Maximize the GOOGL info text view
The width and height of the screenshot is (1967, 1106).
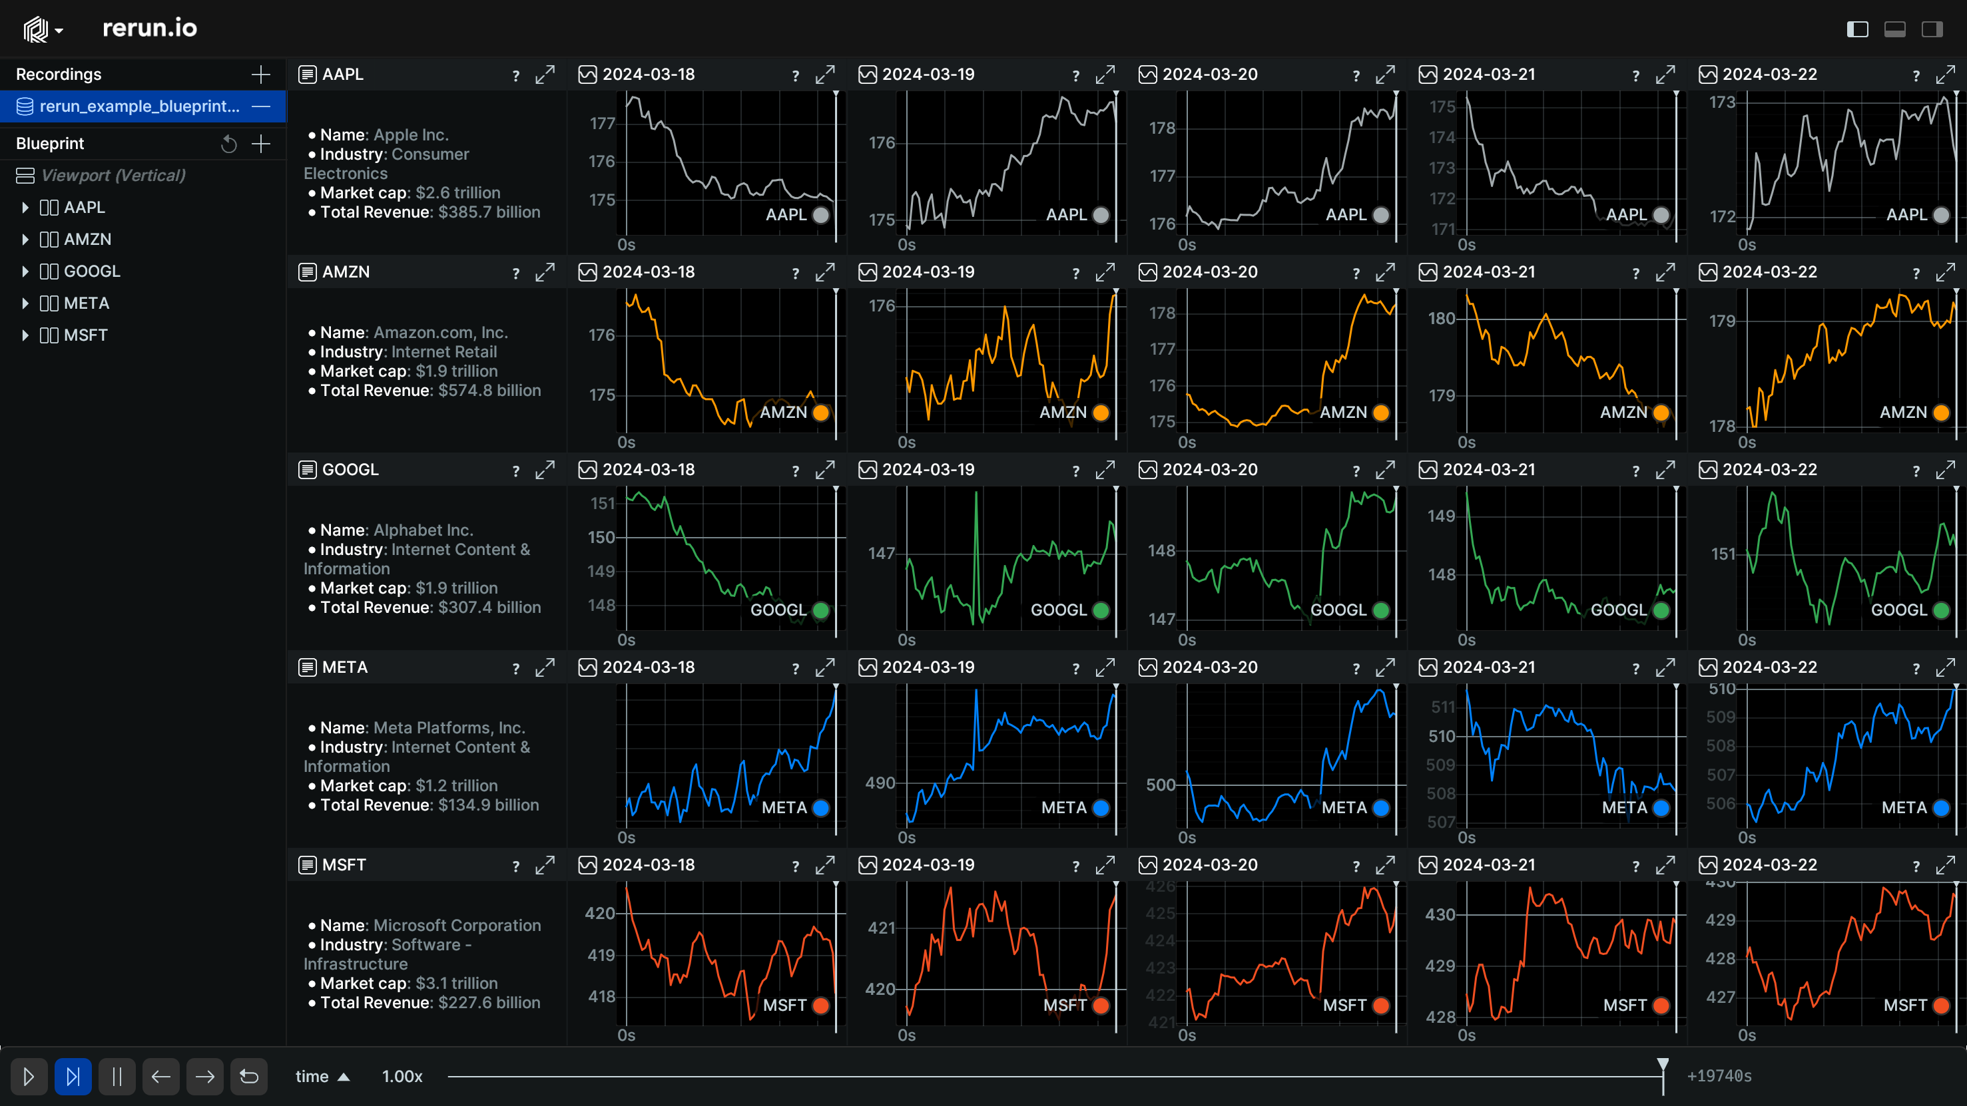click(x=545, y=470)
